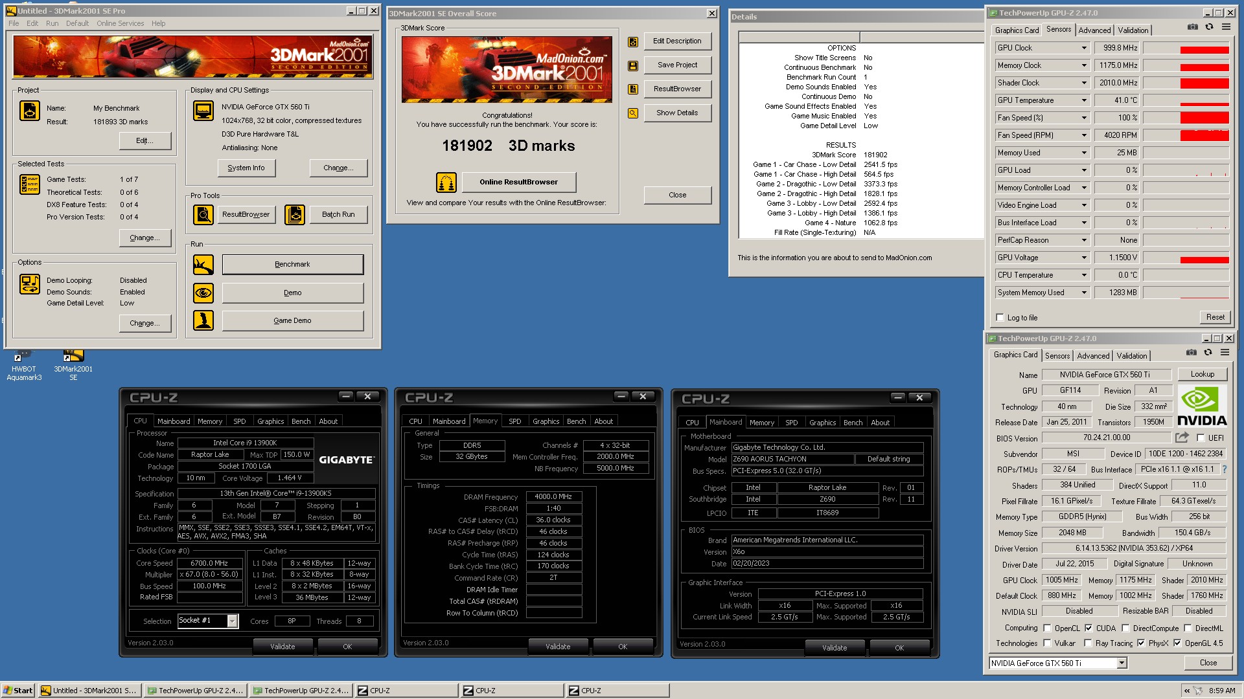Click the magnifier icon beside Show Details
Screen dimensions: 1244x699
pyautogui.click(x=633, y=113)
